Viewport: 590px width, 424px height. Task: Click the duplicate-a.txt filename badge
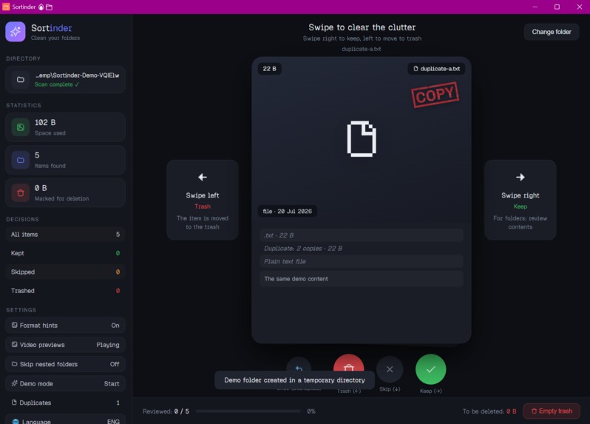tap(436, 69)
